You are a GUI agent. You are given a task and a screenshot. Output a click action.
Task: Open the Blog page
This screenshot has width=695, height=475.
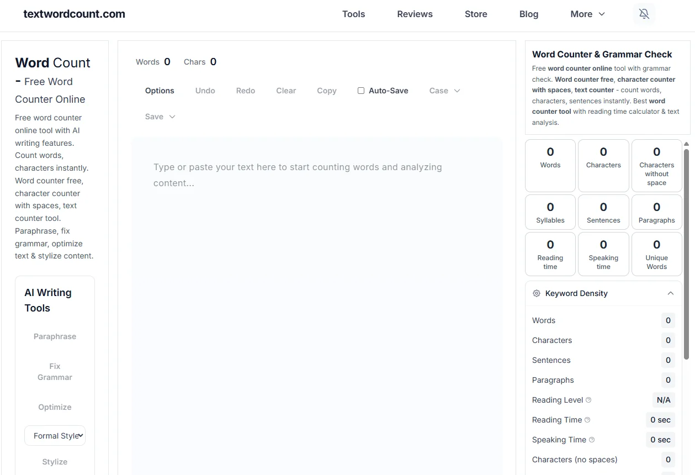coord(528,14)
